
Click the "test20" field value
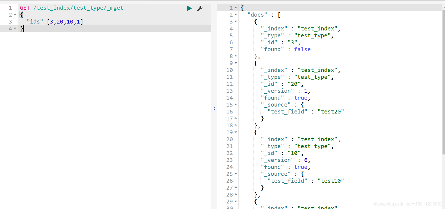coord(331,112)
